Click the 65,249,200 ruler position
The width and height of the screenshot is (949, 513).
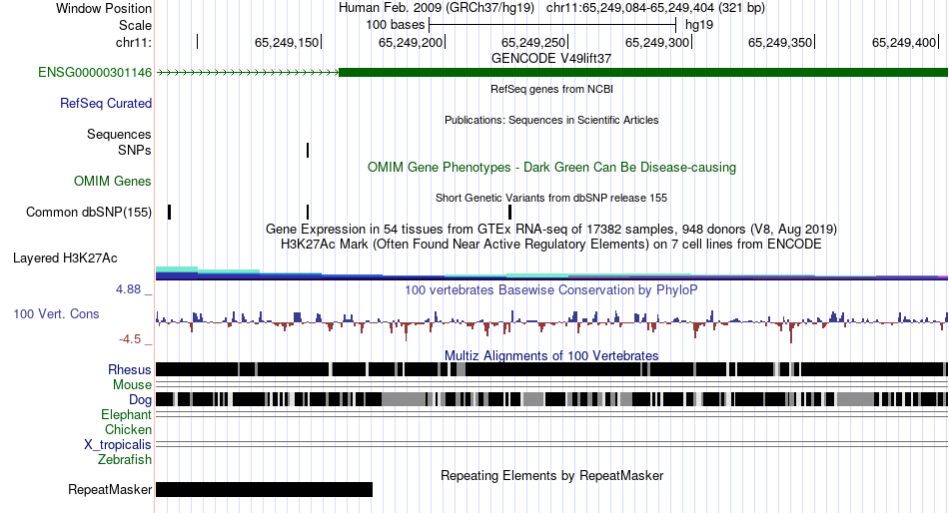point(411,42)
